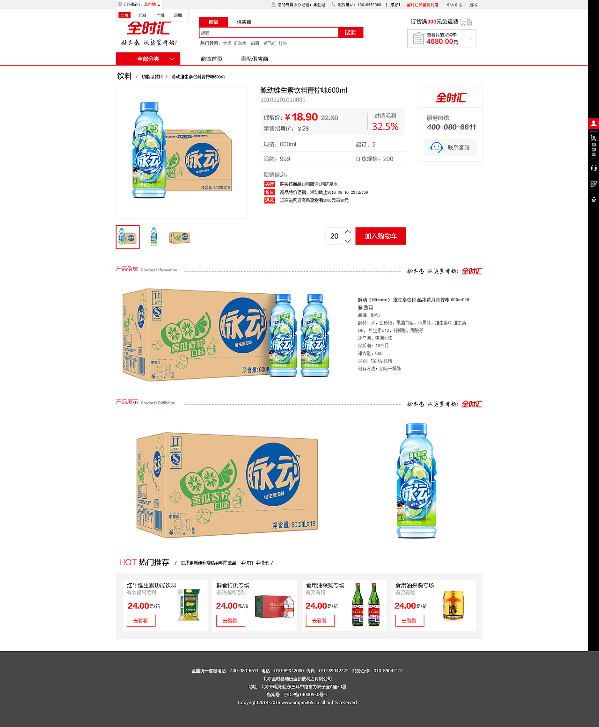
Task: Click the 加入购物车 button
Action: click(380, 236)
